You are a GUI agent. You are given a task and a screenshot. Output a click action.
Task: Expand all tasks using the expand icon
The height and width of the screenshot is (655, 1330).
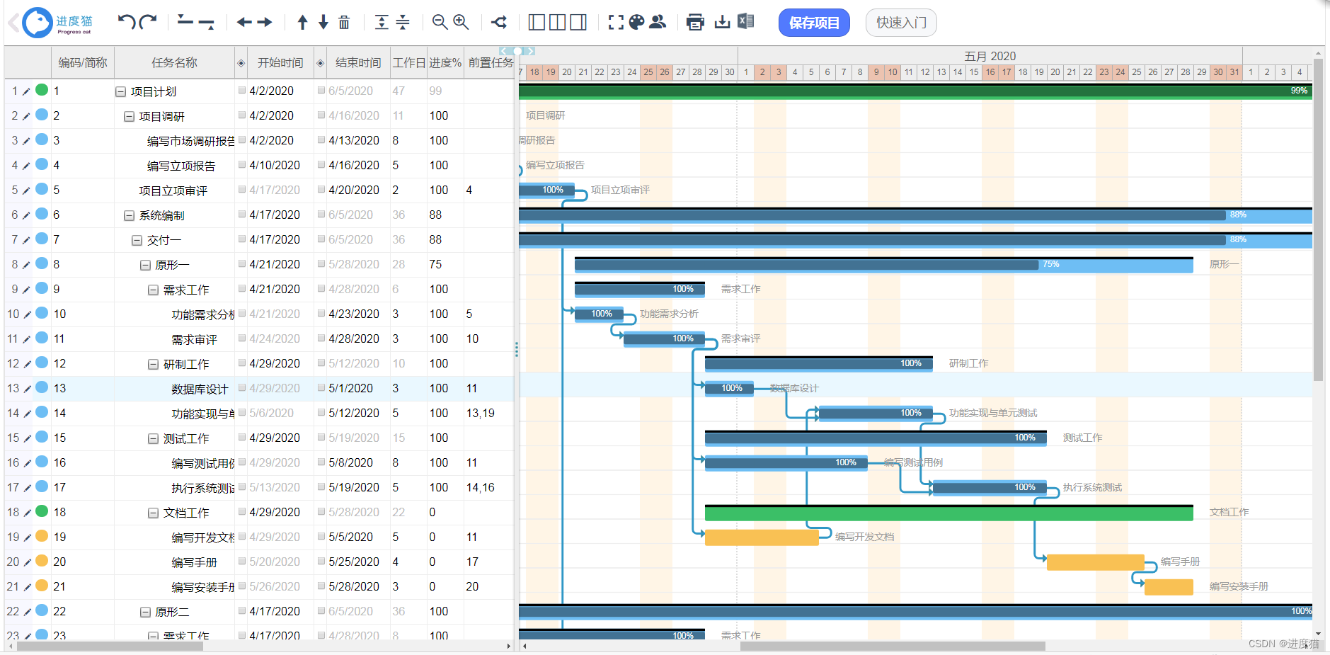point(382,23)
